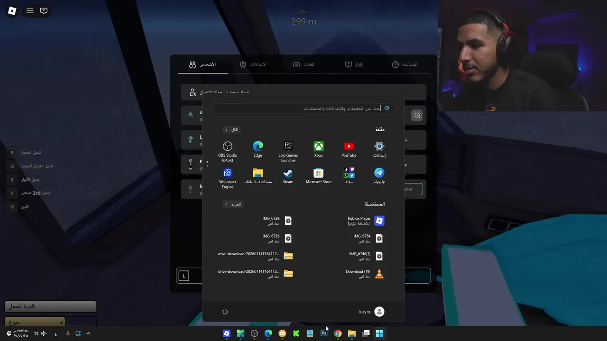Screen dimensions: 607x341
Task: Click Chrome icon in taskbar
Action: point(338,333)
